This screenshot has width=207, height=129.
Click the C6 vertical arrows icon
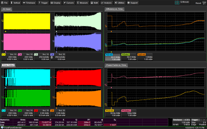coord(52,57)
